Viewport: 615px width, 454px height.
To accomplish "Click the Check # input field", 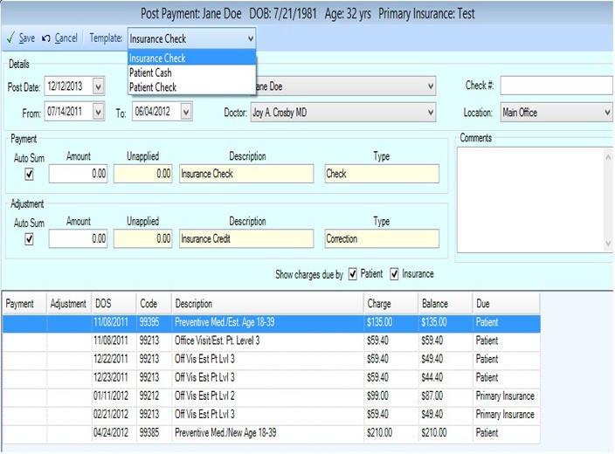I will click(556, 86).
